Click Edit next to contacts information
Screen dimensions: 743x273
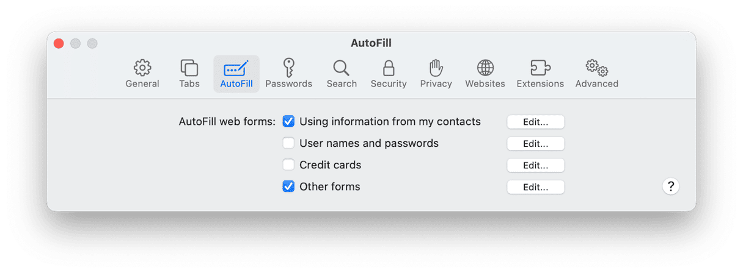(535, 122)
